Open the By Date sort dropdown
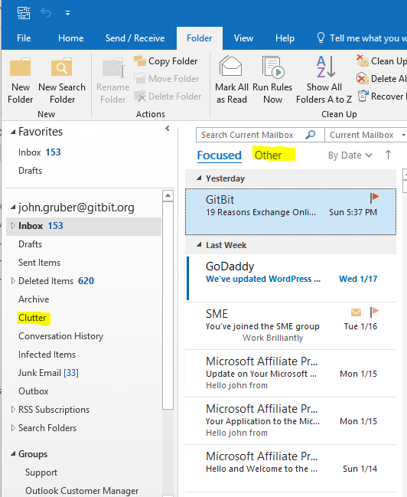Viewport: 407px width, 497px height. pyautogui.click(x=350, y=155)
